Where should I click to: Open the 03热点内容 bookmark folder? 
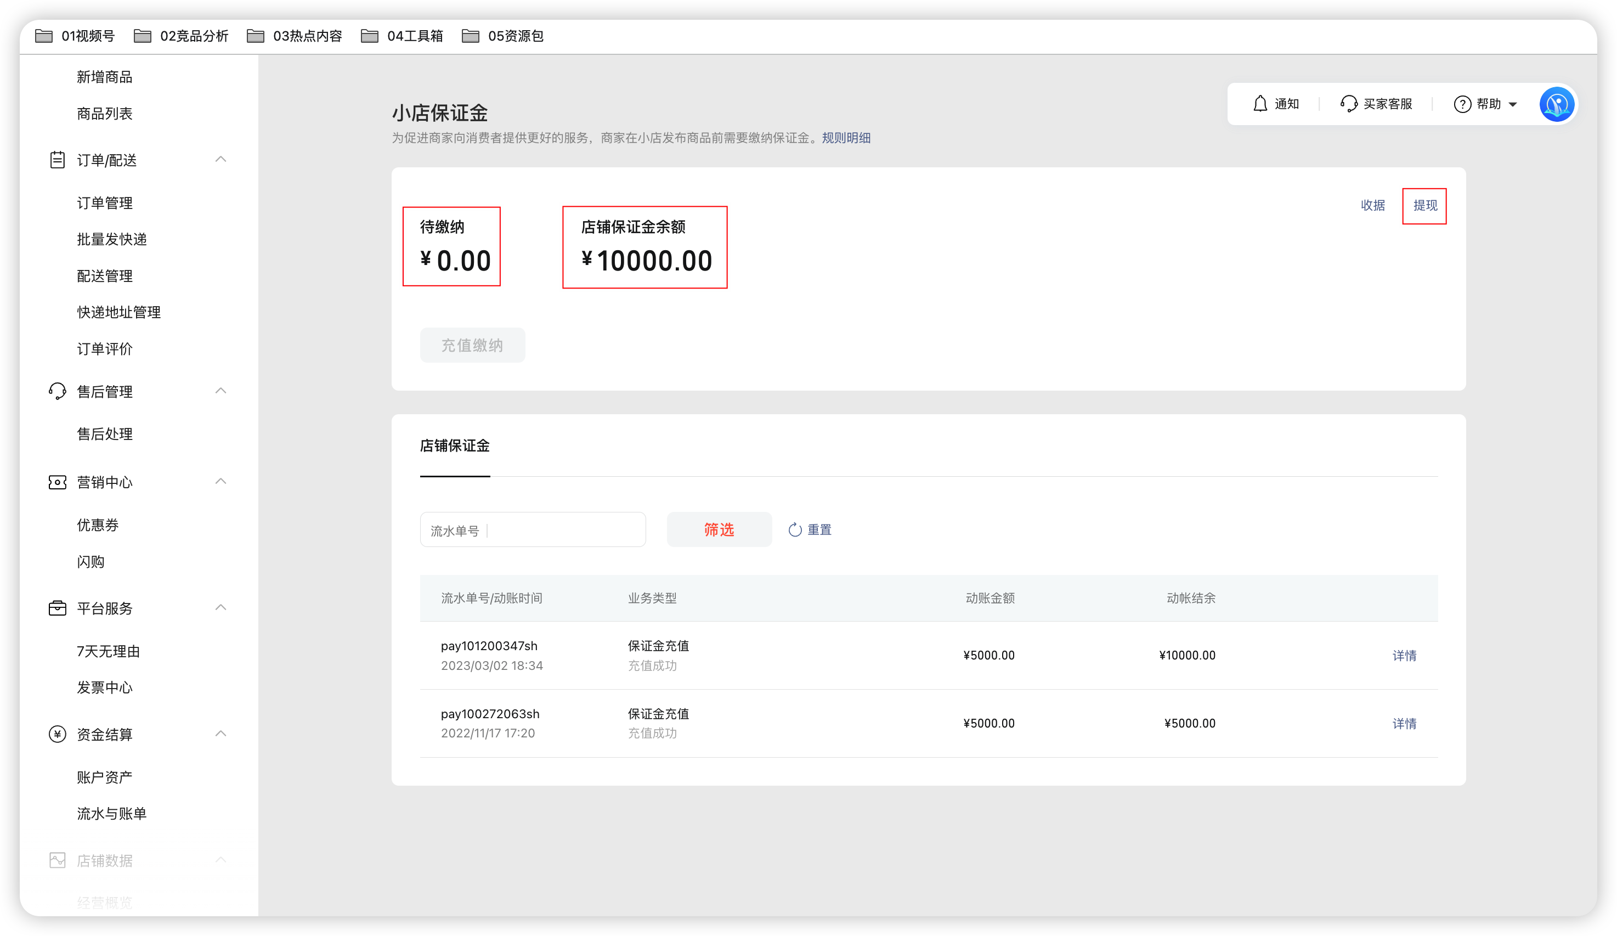coord(295,36)
